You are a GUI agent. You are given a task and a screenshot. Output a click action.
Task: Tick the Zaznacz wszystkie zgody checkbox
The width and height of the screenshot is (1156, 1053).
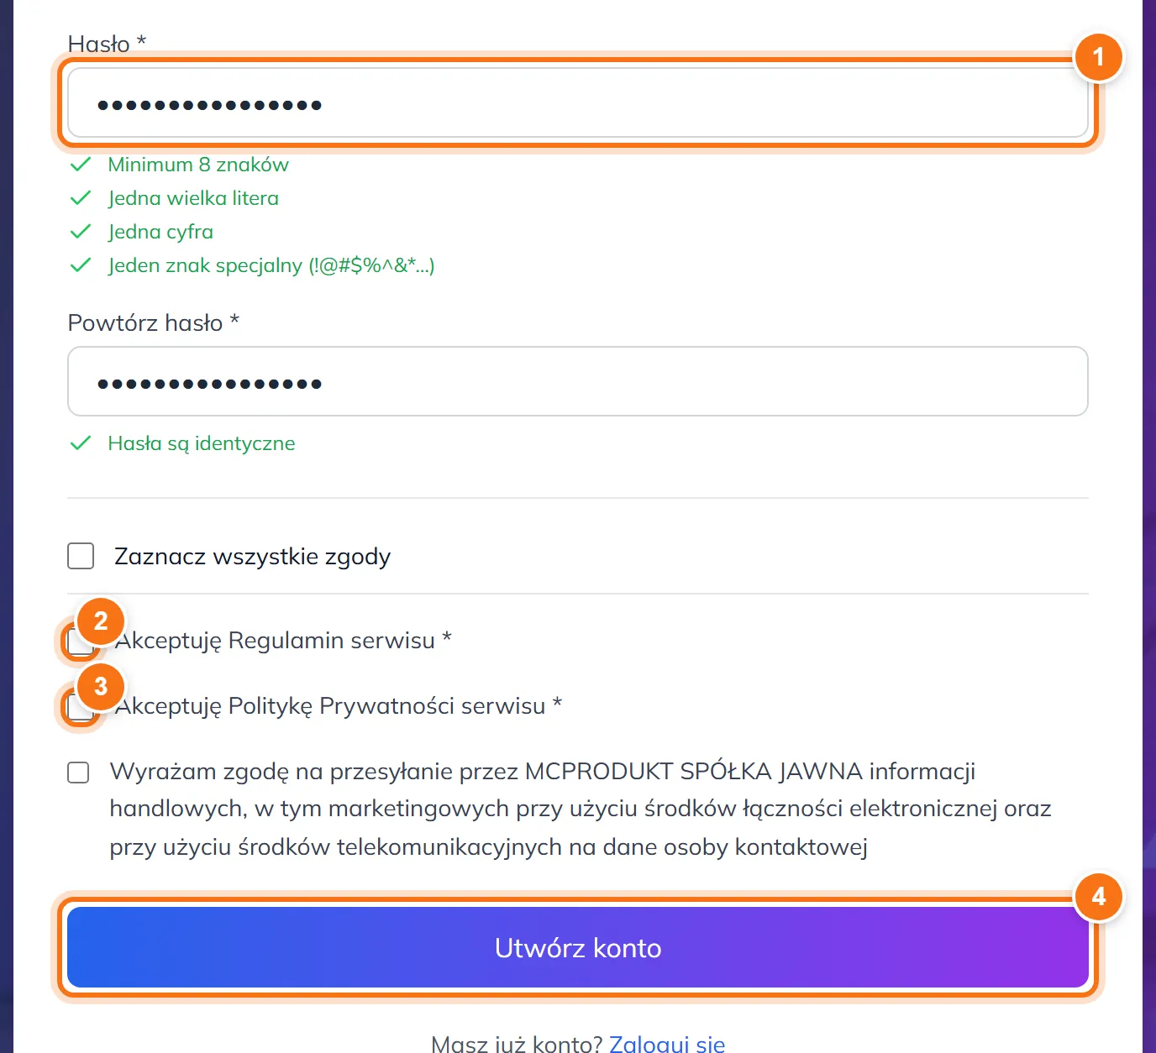click(x=81, y=556)
